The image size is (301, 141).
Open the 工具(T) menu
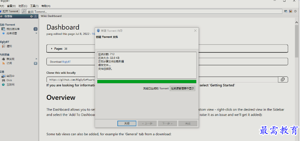point(34,6)
